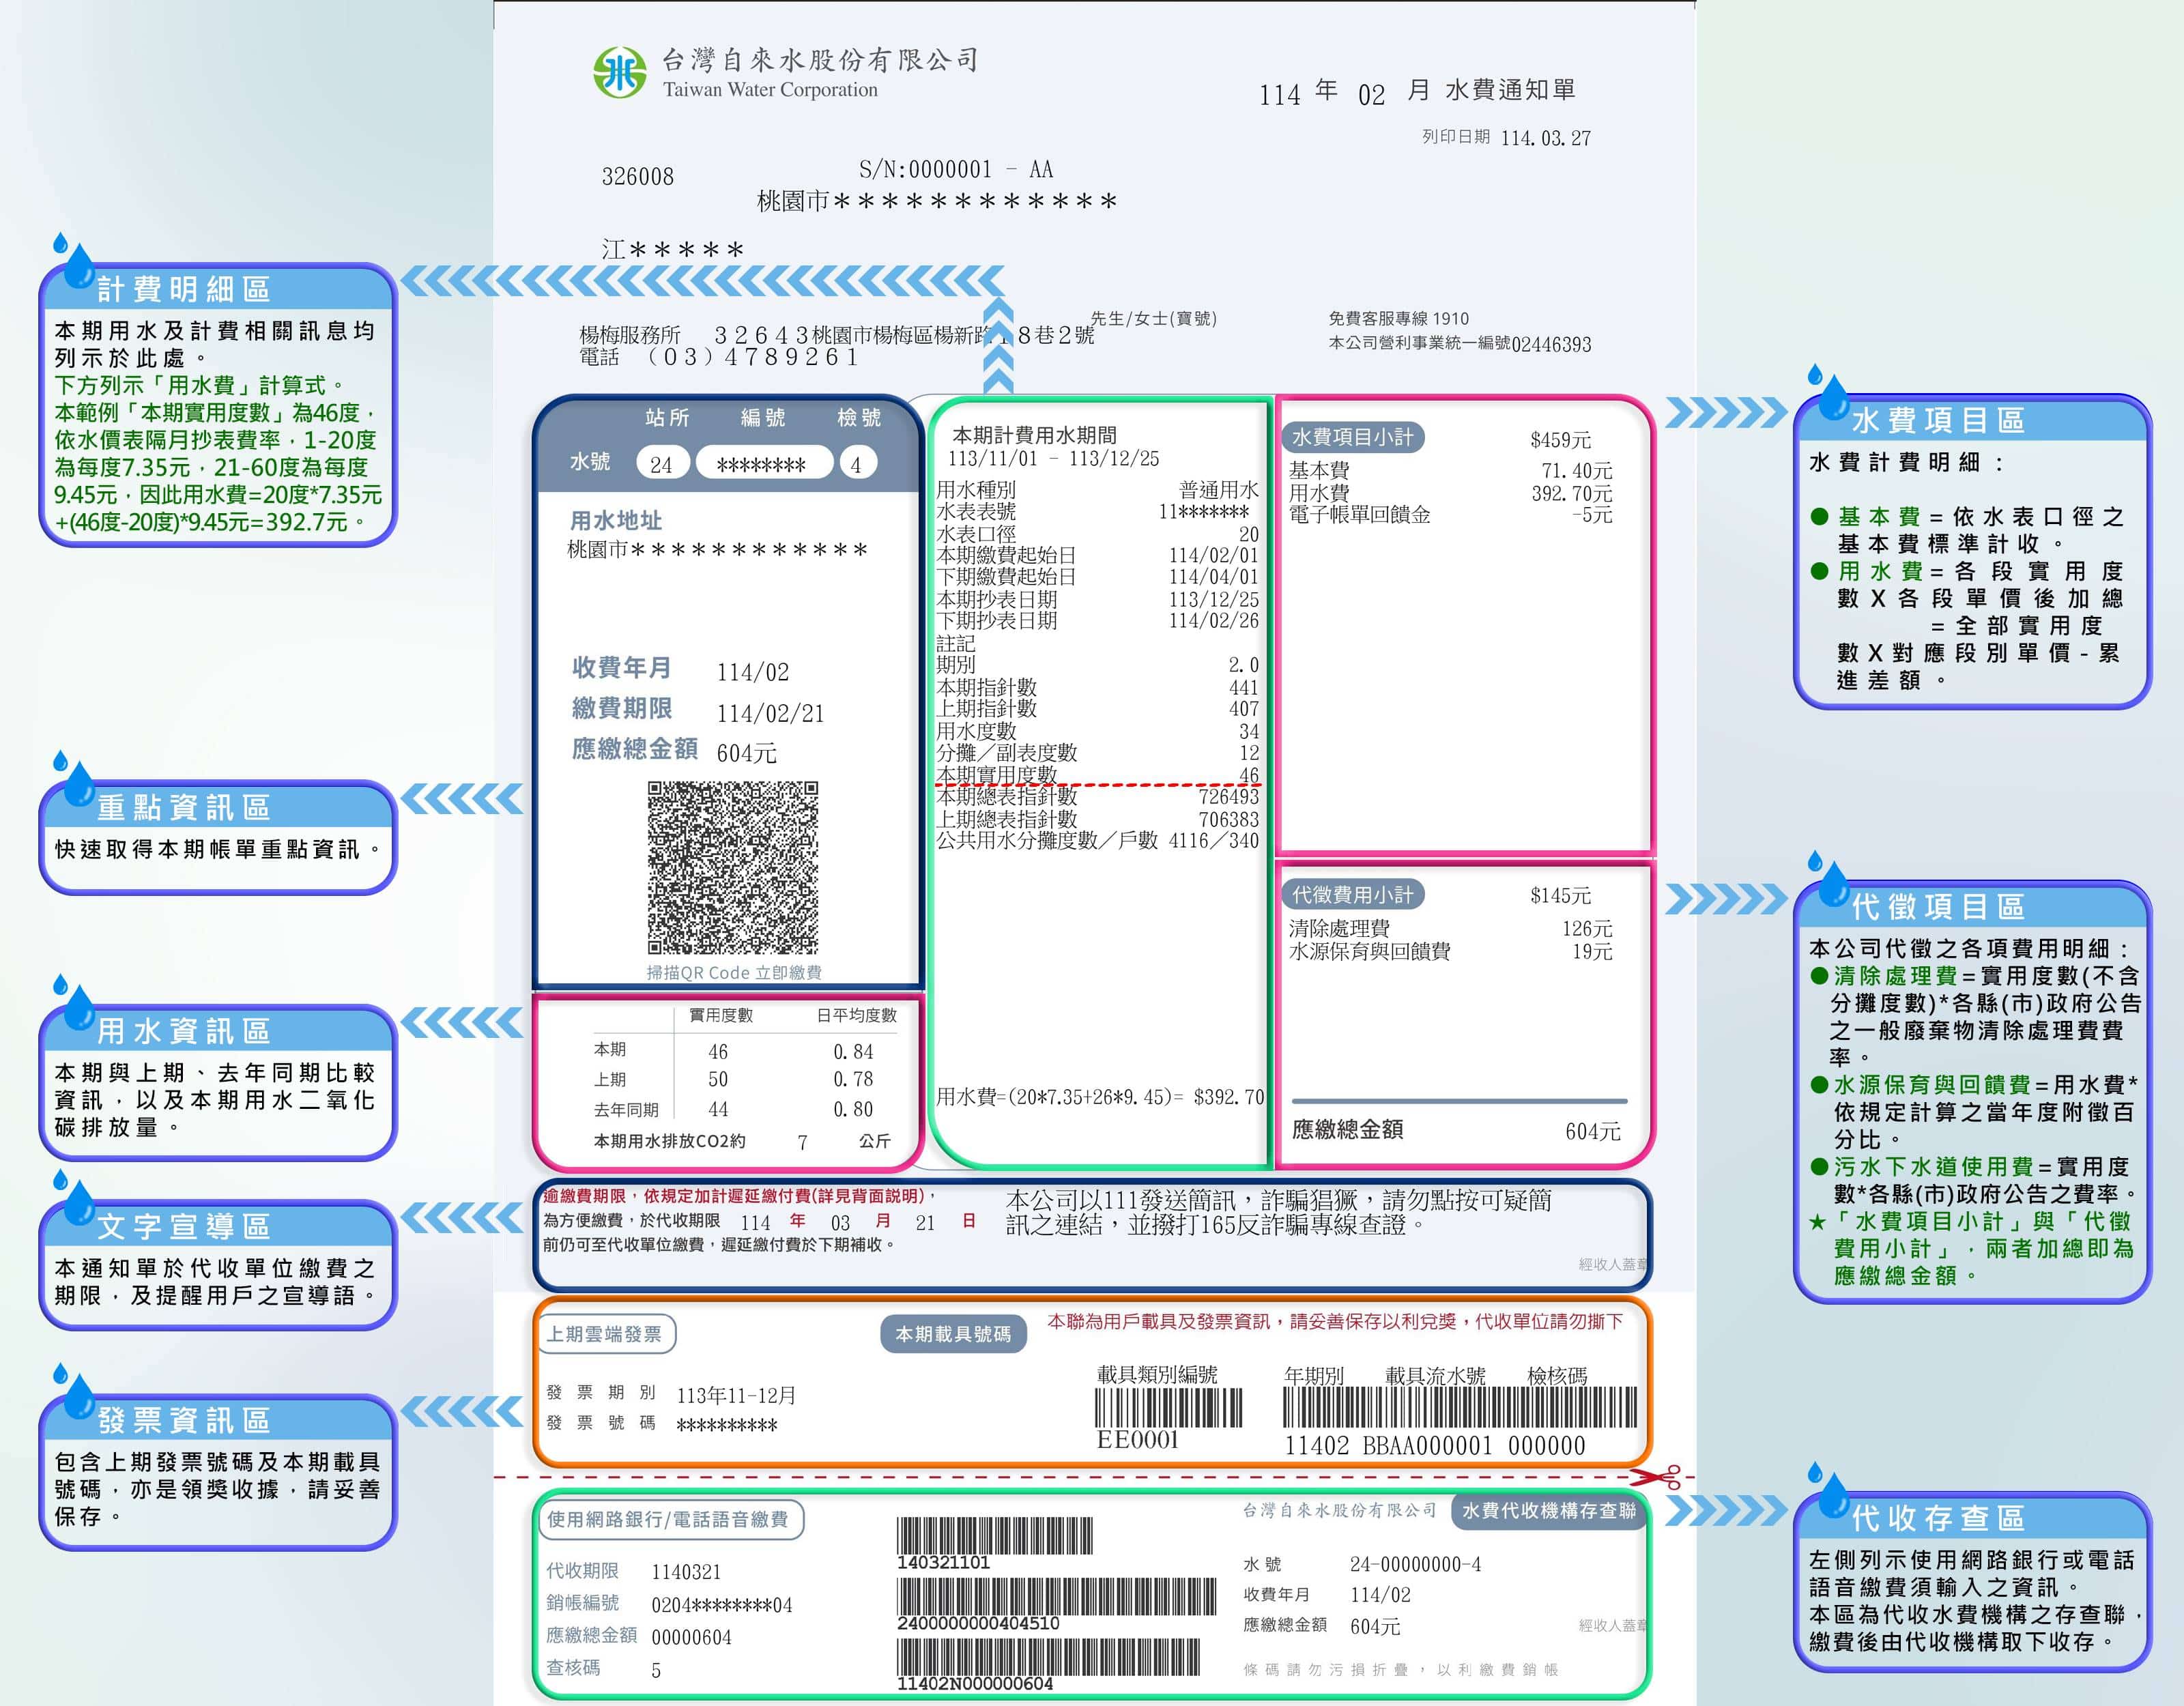Click the invoice period 113年11-12月
Screen dimensions: 2184x1706
[x=736, y=1395]
